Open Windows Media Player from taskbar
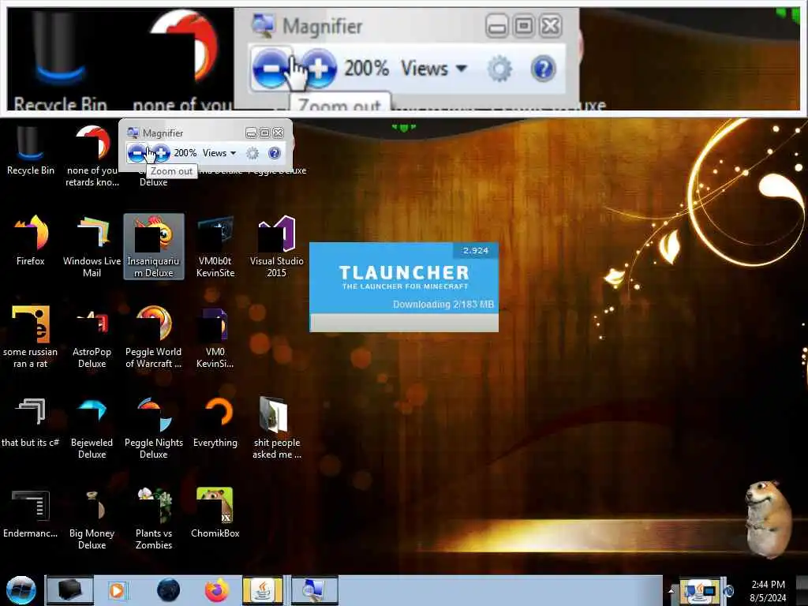The width and height of the screenshot is (808, 606). 118,590
